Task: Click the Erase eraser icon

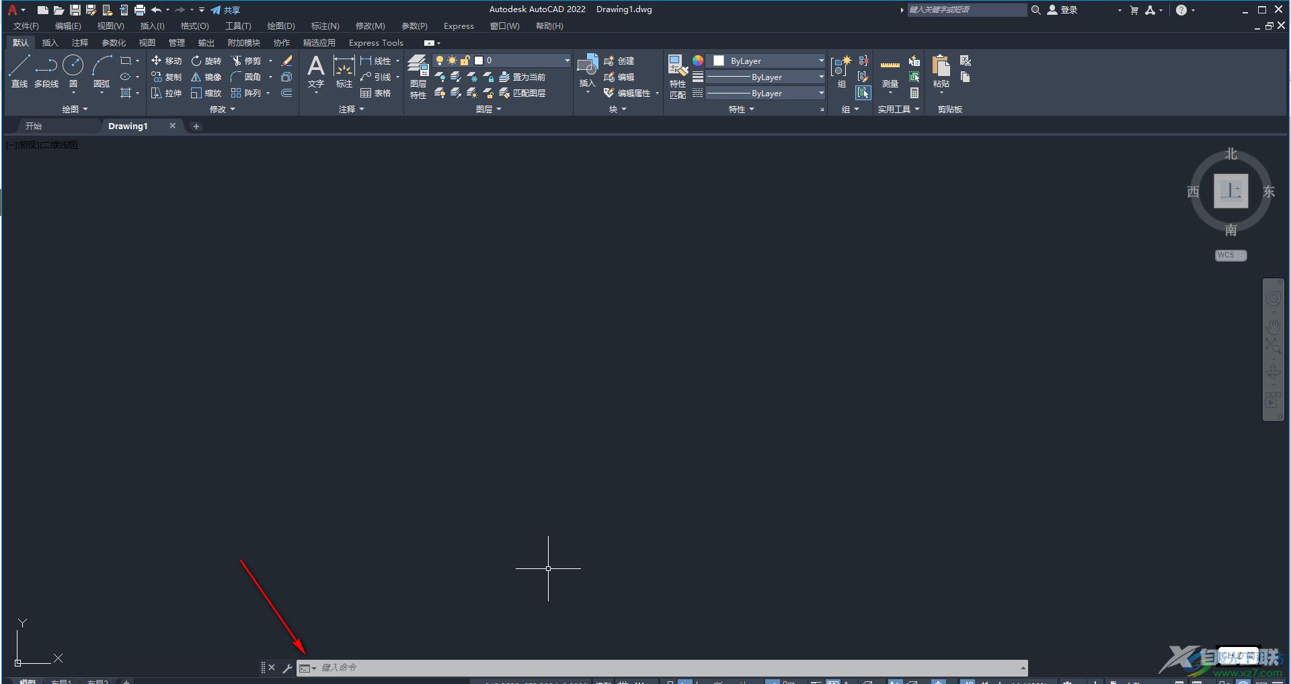Action: [286, 61]
